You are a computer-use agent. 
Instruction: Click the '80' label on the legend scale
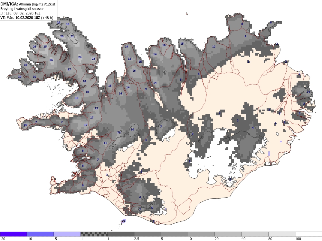pyautogui.click(x=270, y=239)
